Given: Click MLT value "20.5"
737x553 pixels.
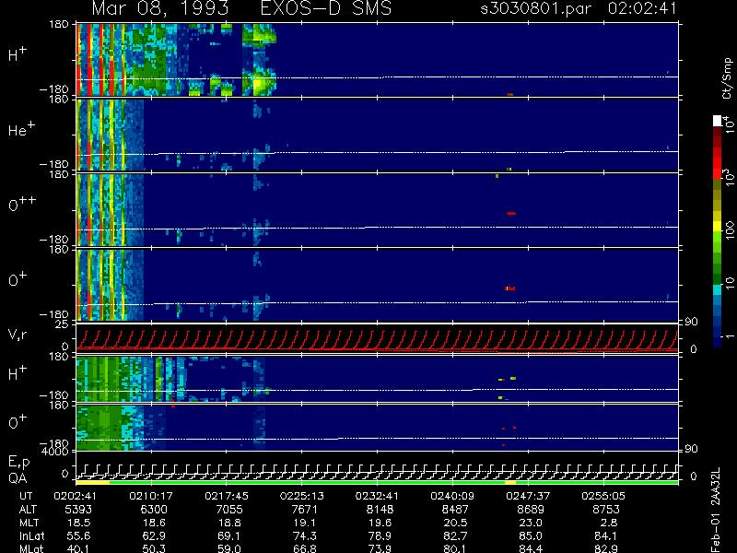Looking at the screenshot, I should coord(455,523).
